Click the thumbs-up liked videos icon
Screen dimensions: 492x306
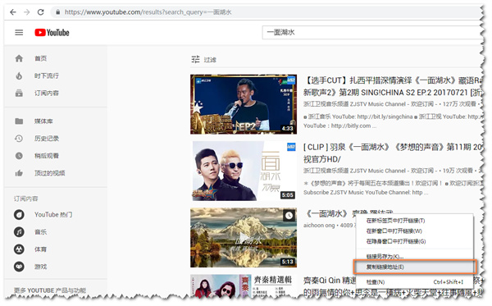(19, 173)
